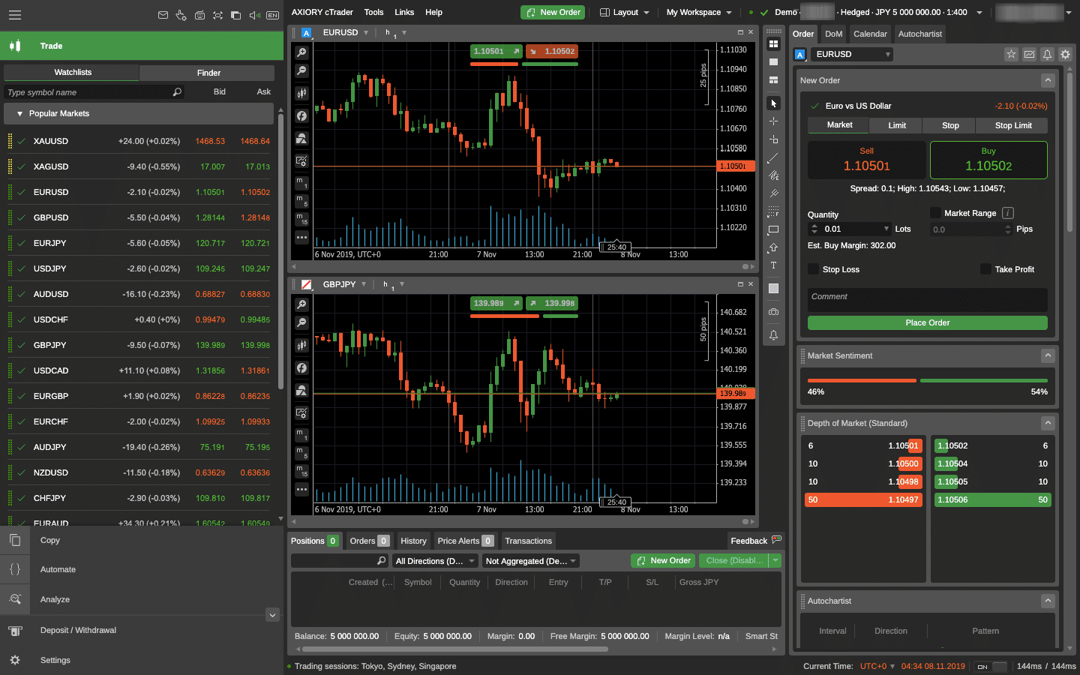Screen dimensions: 1080x675
Task: Select the crosshair drawing tool
Action: point(773,121)
